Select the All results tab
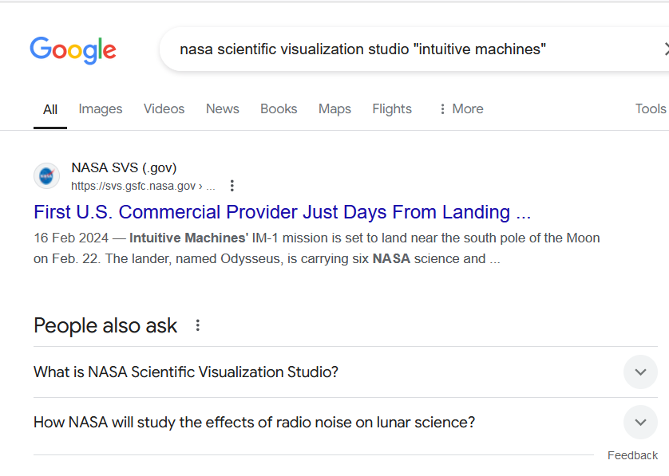669x476 pixels. tap(50, 109)
